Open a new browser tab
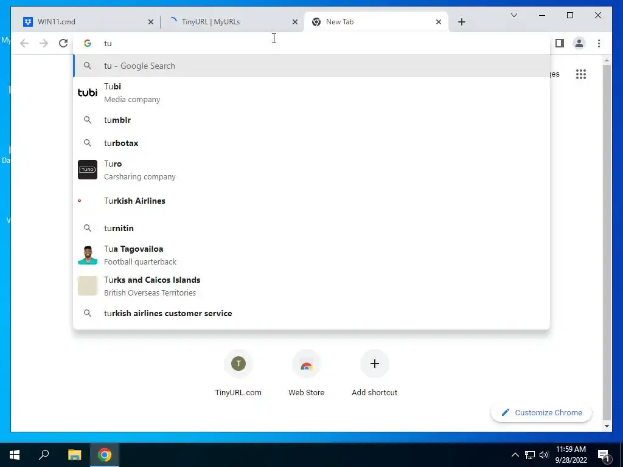This screenshot has height=467, width=623. 461,22
